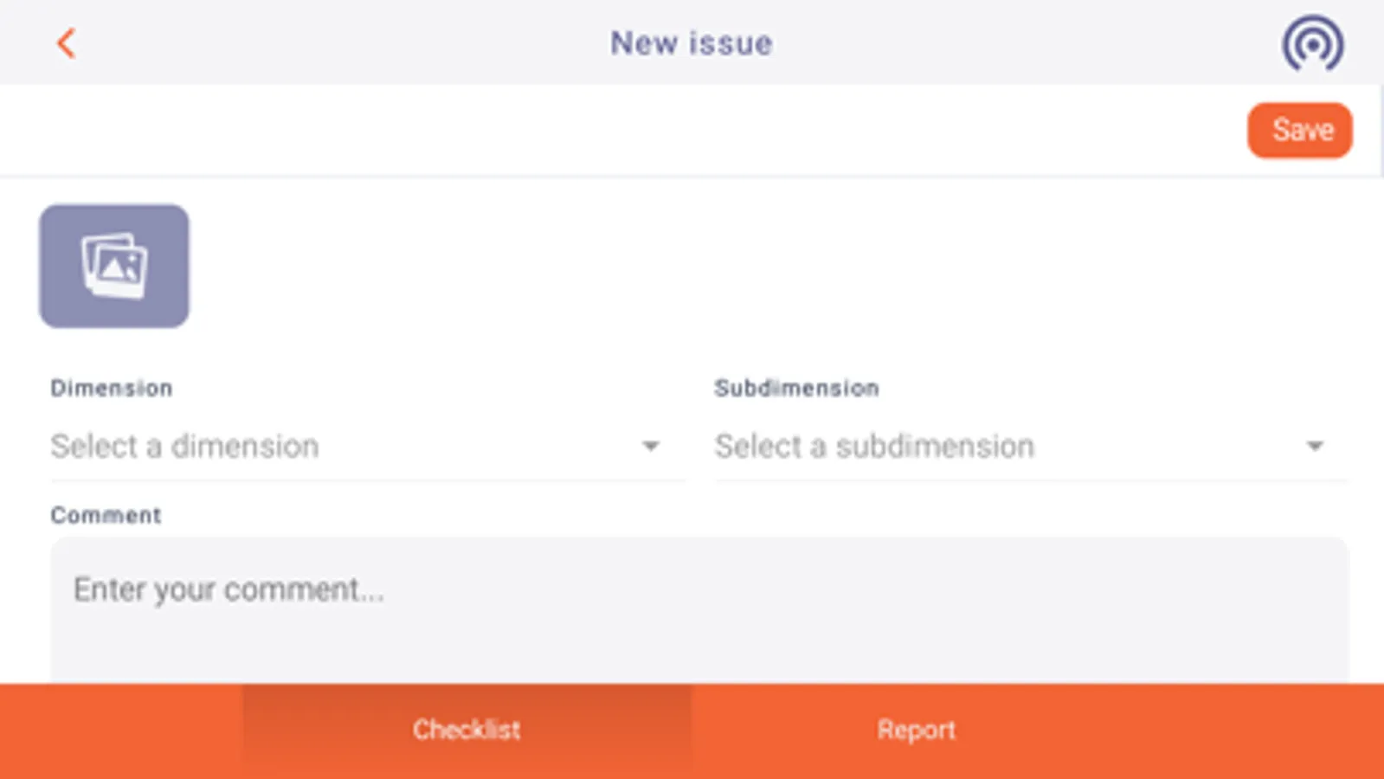Go back using the orange arrow
This screenshot has height=779, width=1384.
[67, 42]
